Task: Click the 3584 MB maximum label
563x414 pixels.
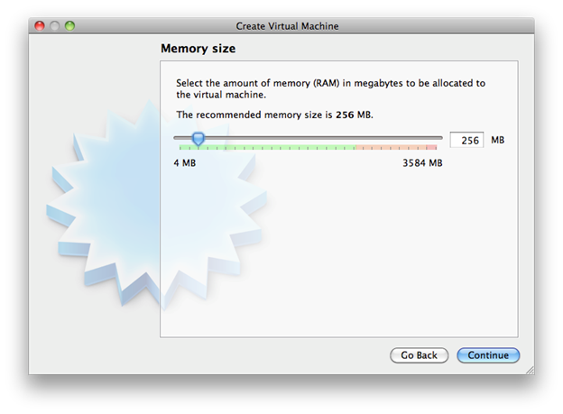Action: (x=422, y=163)
